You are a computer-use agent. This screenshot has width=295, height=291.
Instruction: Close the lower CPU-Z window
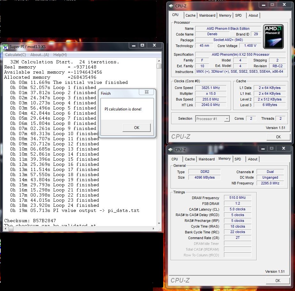(283, 149)
